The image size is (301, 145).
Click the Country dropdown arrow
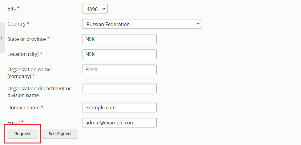(x=198, y=24)
